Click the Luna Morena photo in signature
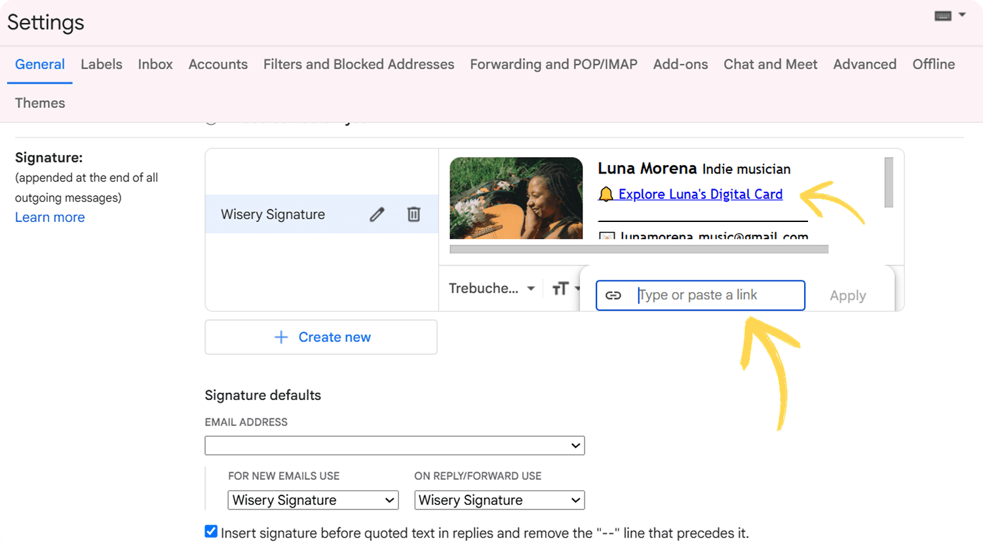983x550 pixels. click(x=516, y=198)
